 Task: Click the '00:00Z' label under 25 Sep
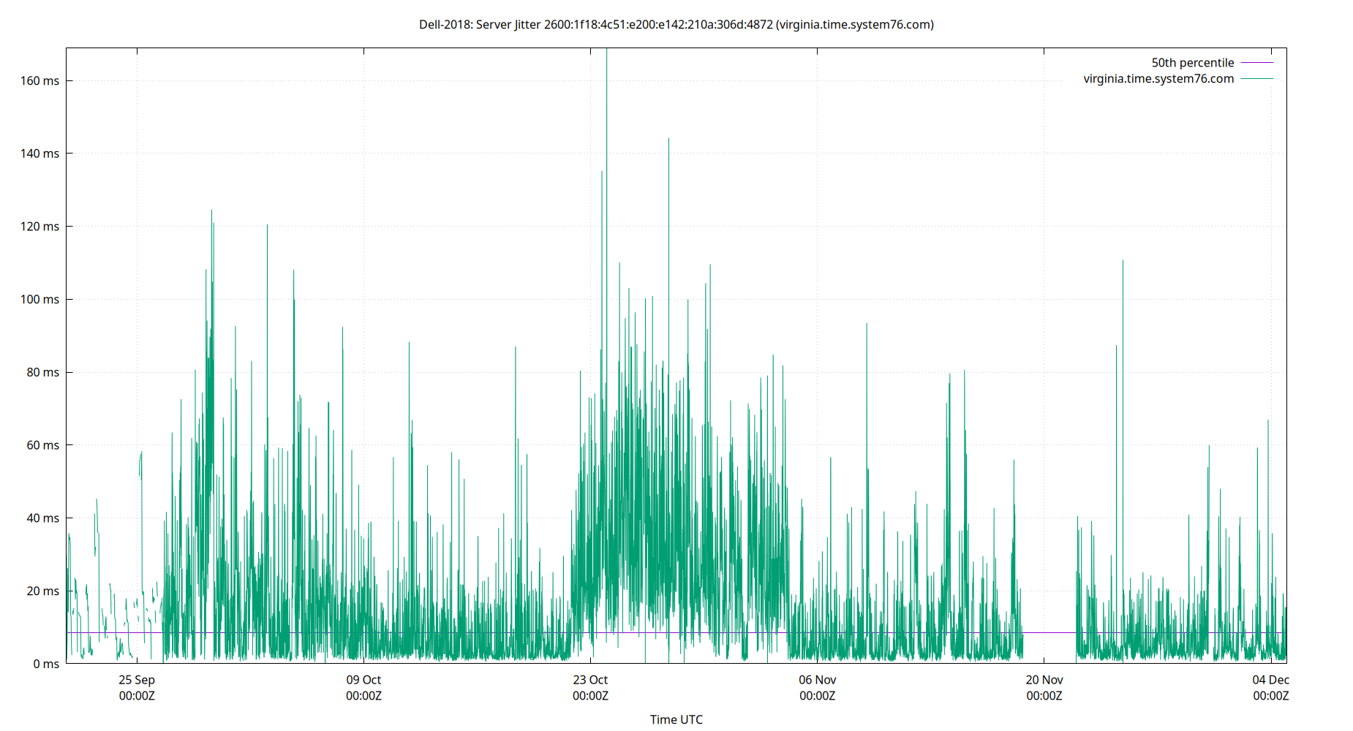tap(136, 696)
